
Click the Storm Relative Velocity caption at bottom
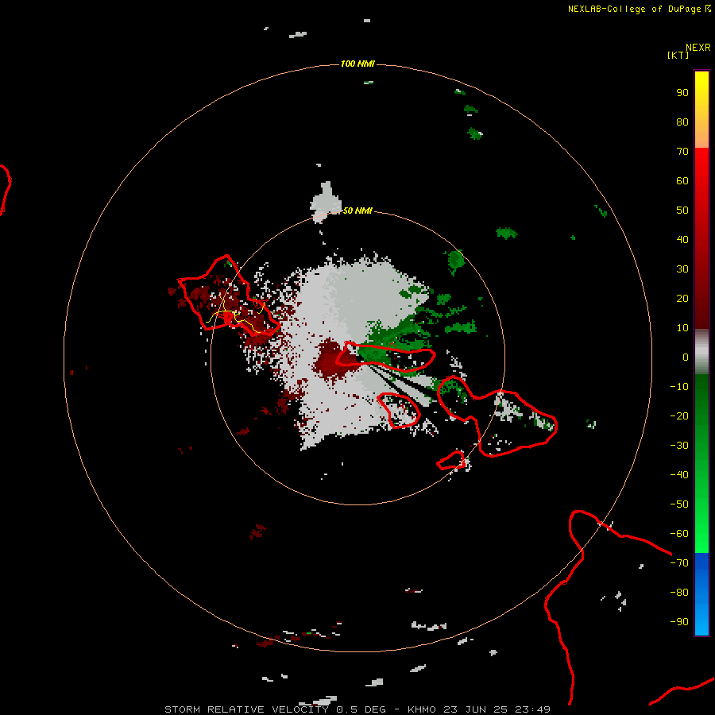click(x=357, y=709)
